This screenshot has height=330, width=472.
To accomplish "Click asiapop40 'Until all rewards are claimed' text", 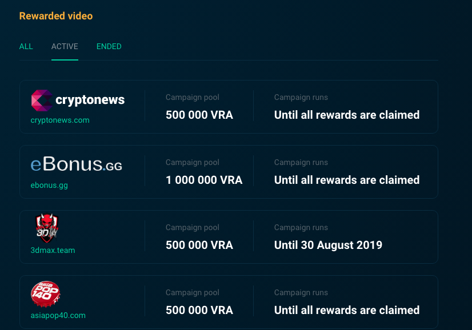I will click(x=347, y=310).
